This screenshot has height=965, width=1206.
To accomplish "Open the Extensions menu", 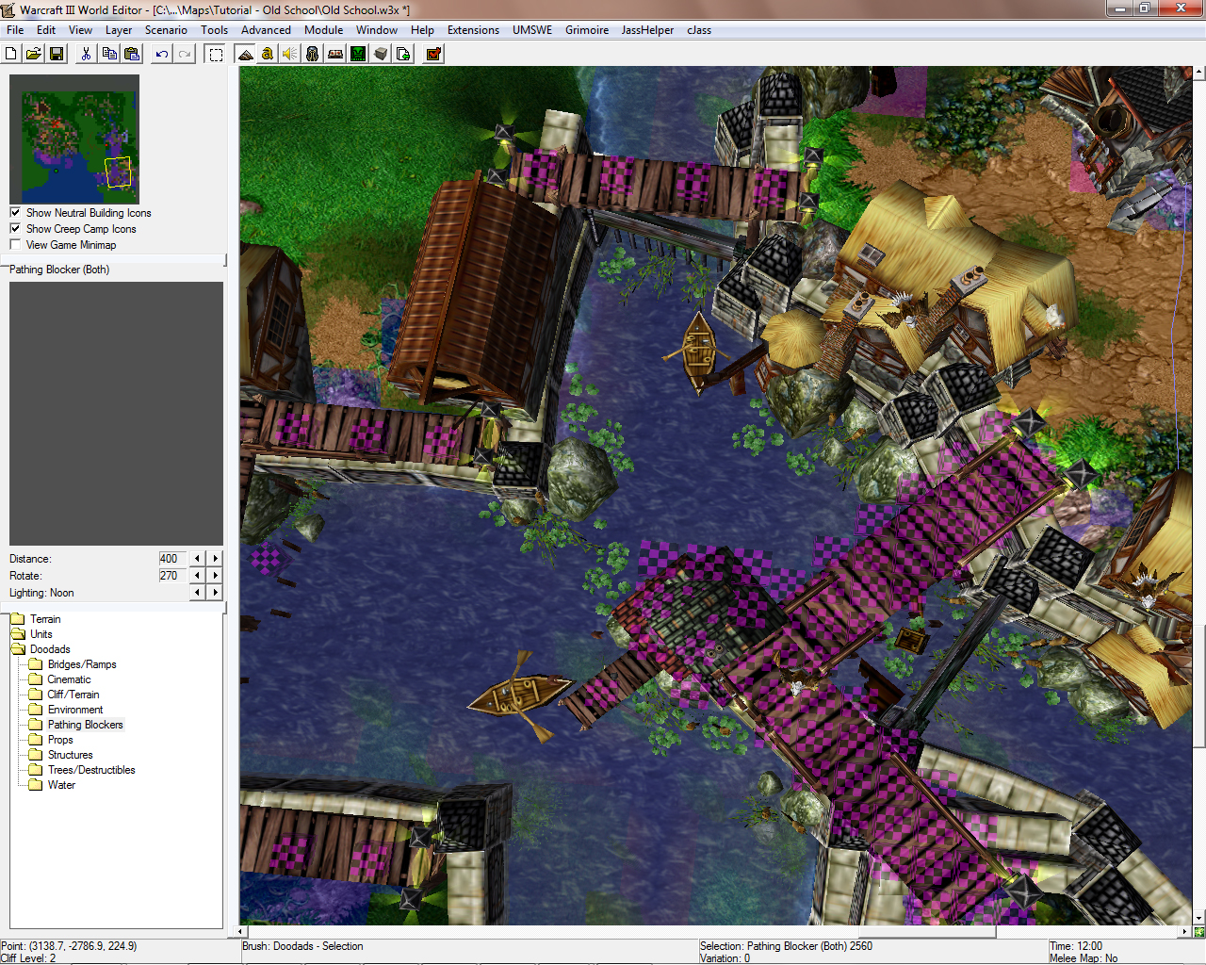I will click(473, 30).
